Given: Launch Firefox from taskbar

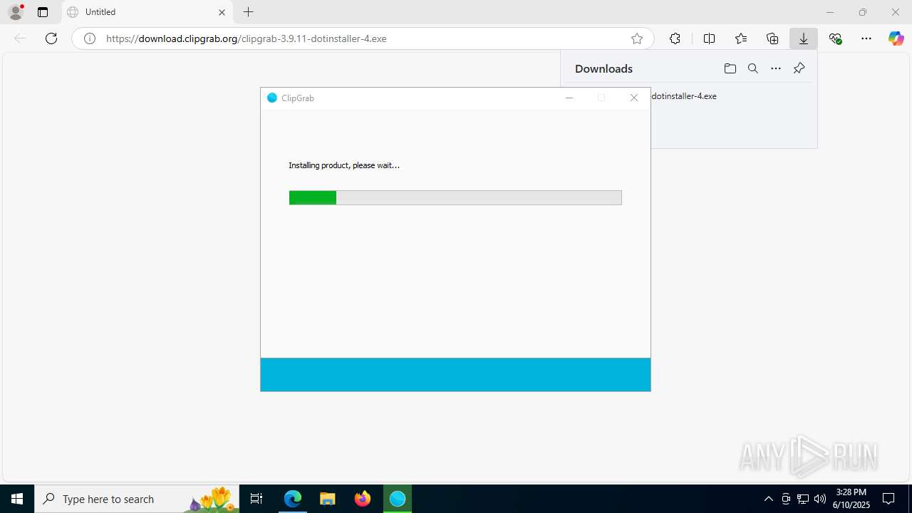Looking at the screenshot, I should point(363,499).
